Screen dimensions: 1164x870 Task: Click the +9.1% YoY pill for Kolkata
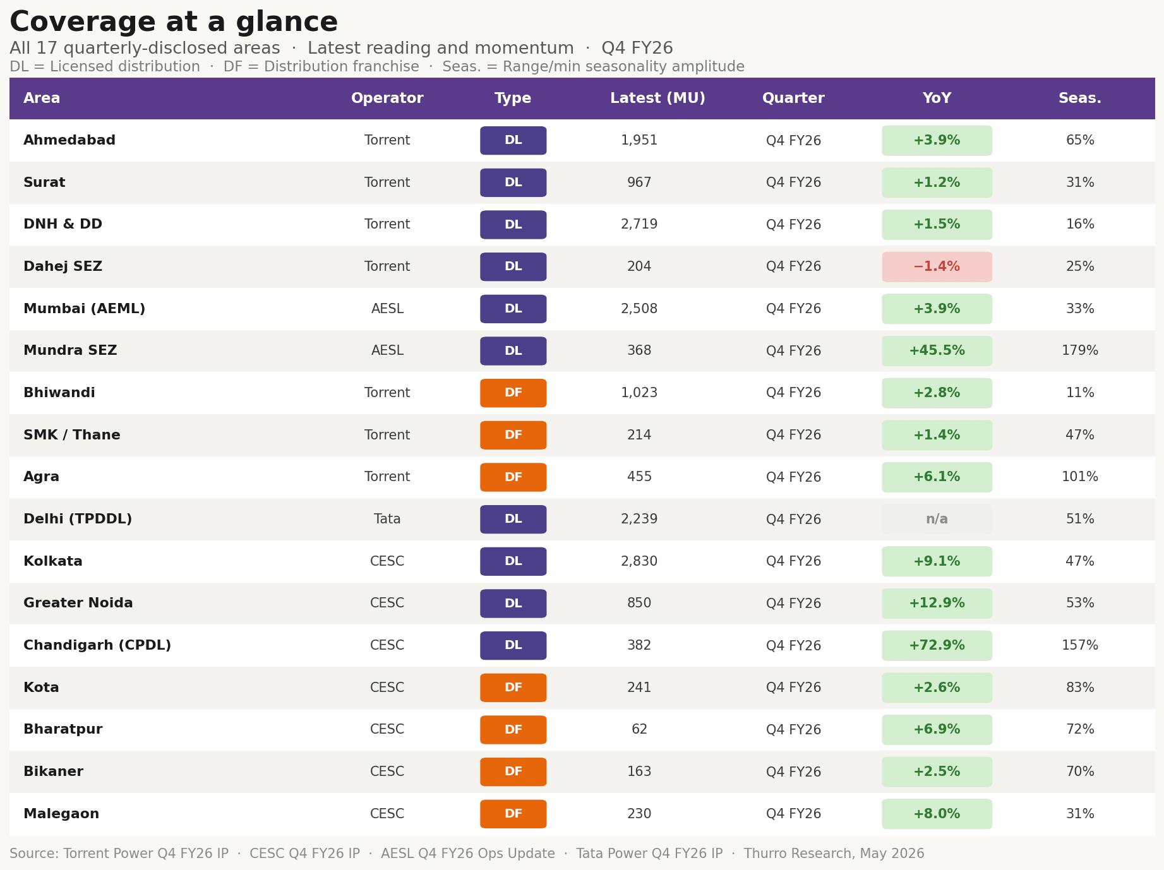click(937, 561)
